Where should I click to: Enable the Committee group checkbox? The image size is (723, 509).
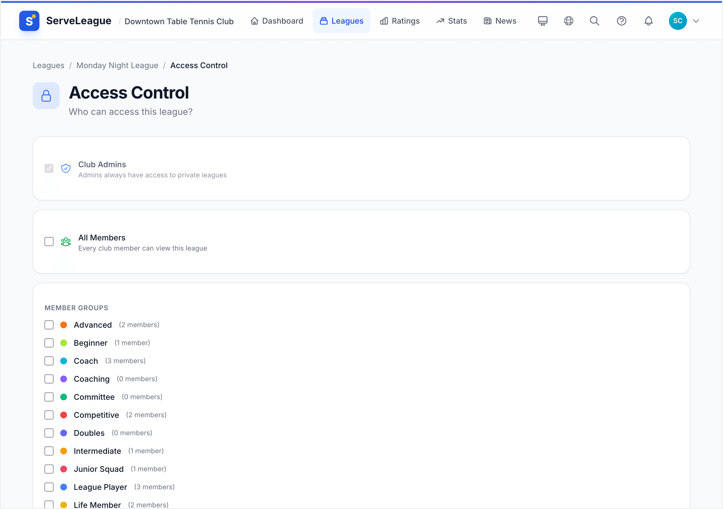tap(49, 397)
